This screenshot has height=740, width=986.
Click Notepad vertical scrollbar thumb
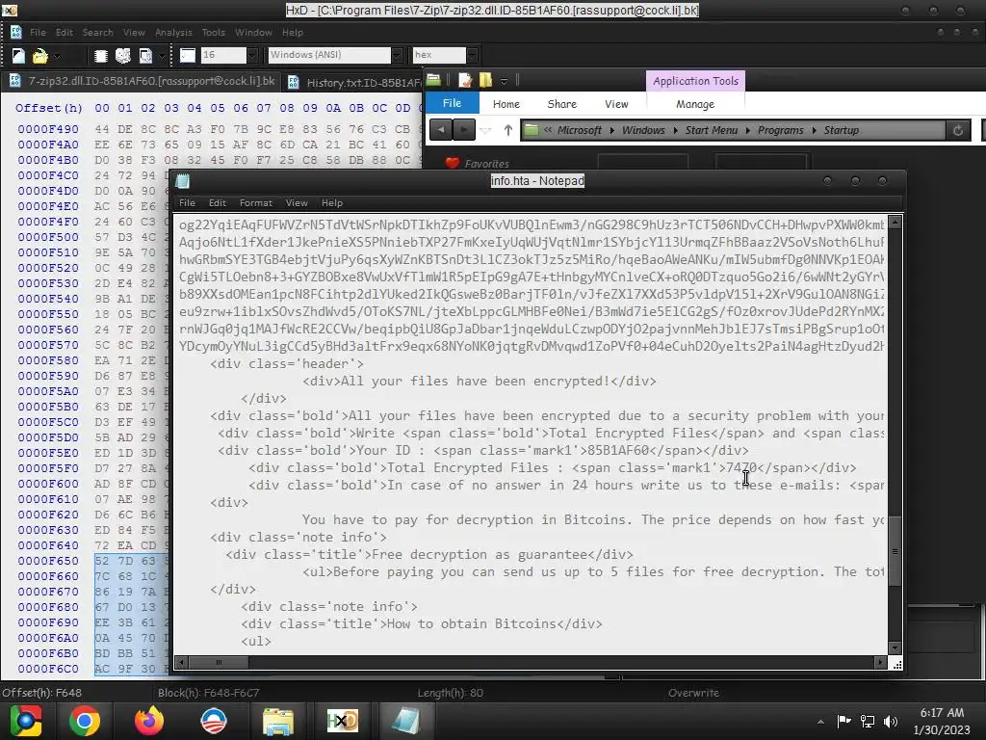(895, 551)
